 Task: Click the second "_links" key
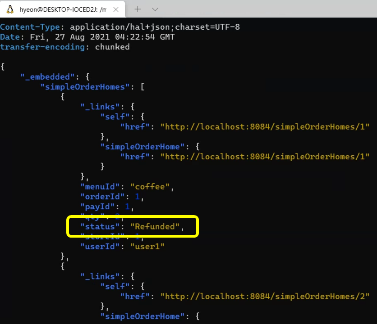pos(100,276)
